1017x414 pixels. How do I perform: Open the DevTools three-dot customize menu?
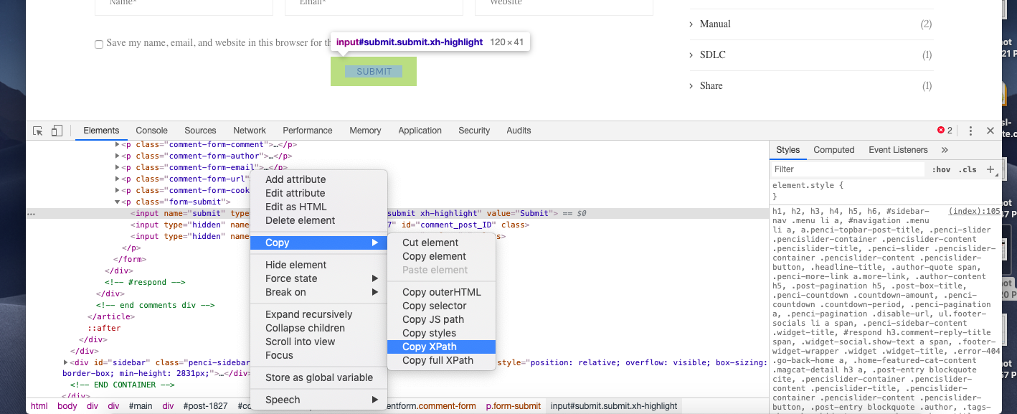click(970, 131)
